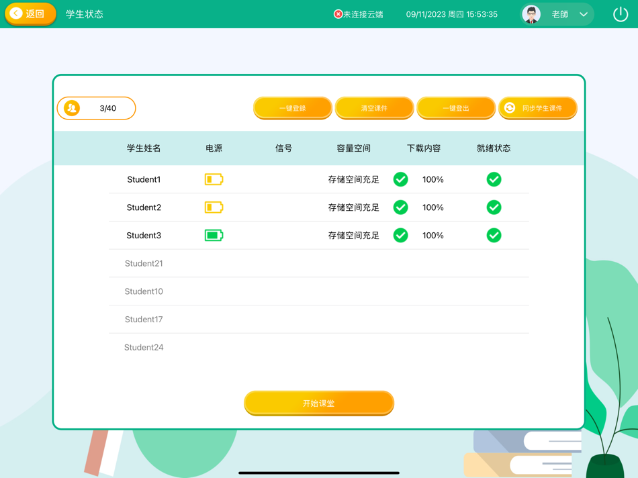Screen dimensions: 638x478
Task: Select the Student24 row
Action: pos(319,347)
